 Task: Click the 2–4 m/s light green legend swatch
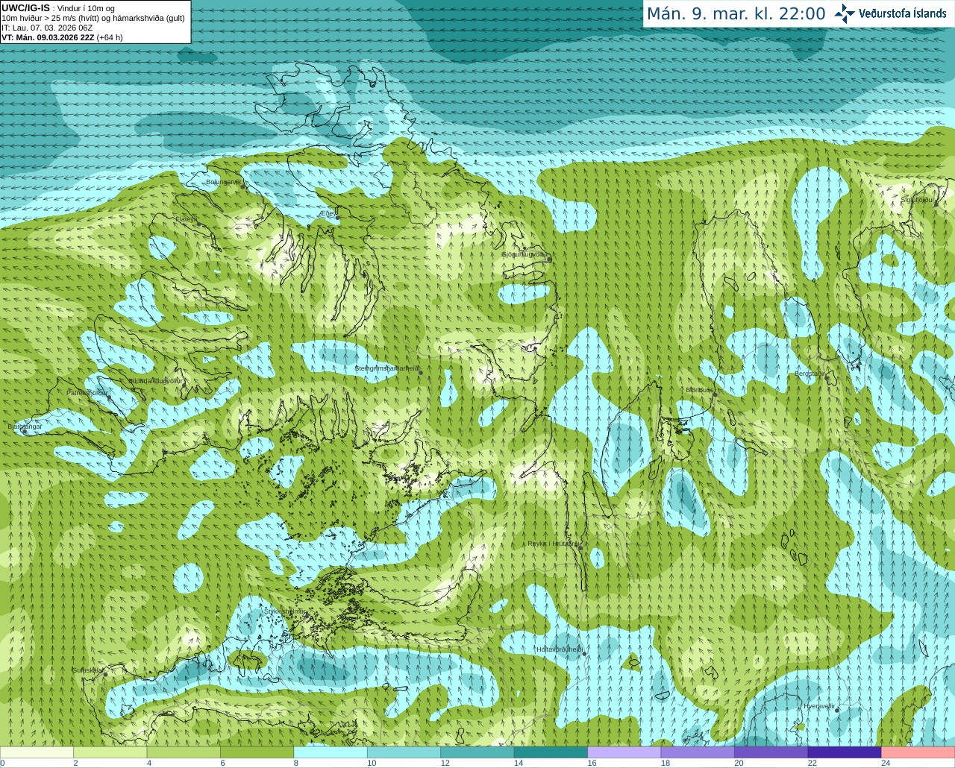click(x=110, y=752)
